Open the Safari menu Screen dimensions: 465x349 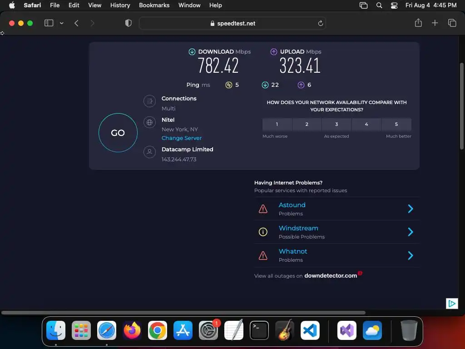tap(32, 5)
